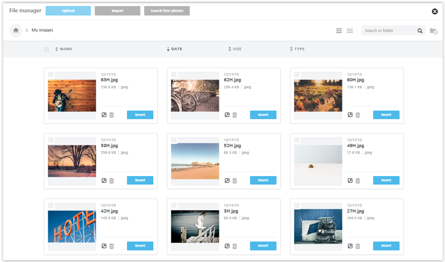Image resolution: width=445 pixels, height=262 pixels.
Task: Delete the 63H.jpg image
Action: pos(112,115)
